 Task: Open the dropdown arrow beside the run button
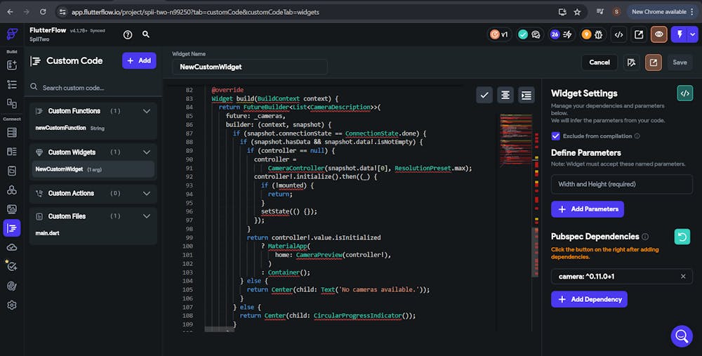tap(693, 34)
